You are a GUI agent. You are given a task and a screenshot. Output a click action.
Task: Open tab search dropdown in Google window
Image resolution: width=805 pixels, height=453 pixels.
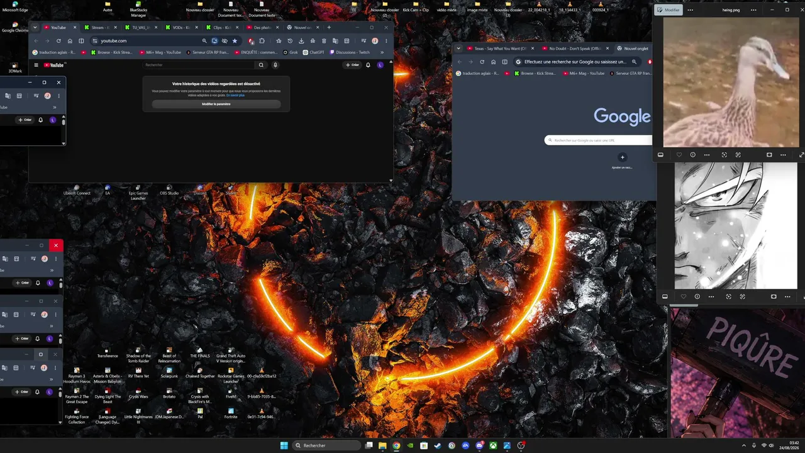click(458, 48)
